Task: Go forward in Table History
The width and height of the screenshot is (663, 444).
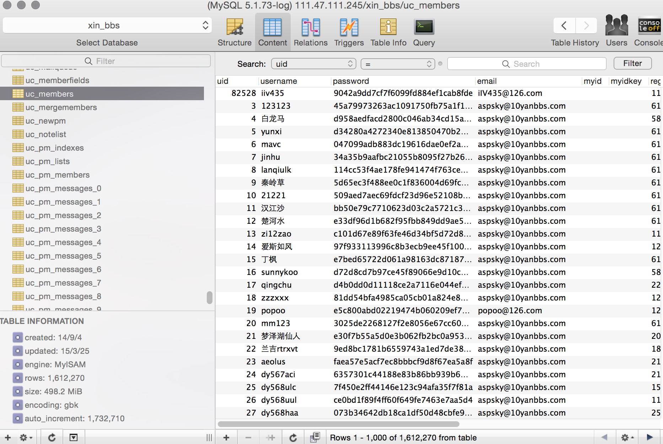Action: click(586, 26)
